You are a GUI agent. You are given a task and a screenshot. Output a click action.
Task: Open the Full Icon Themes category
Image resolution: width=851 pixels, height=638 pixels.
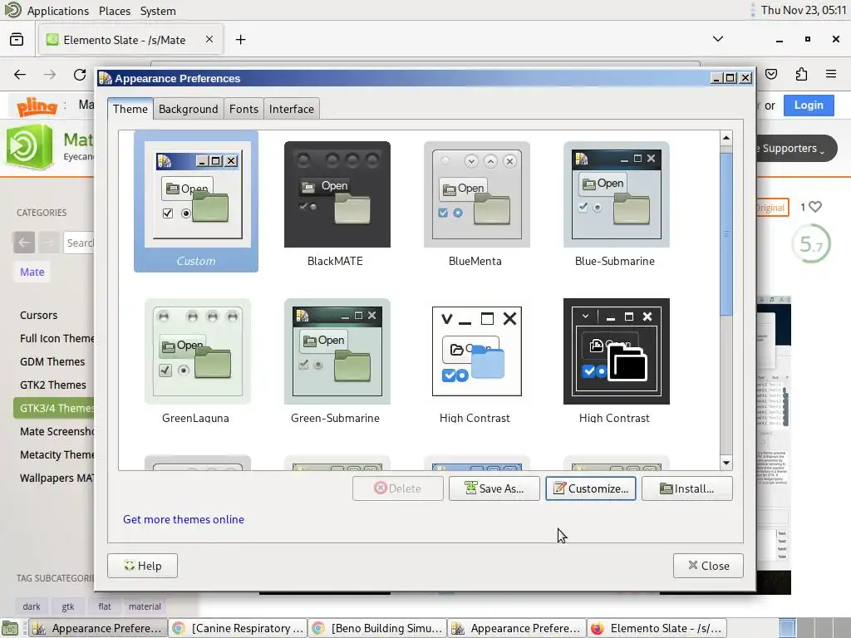pyautogui.click(x=57, y=339)
